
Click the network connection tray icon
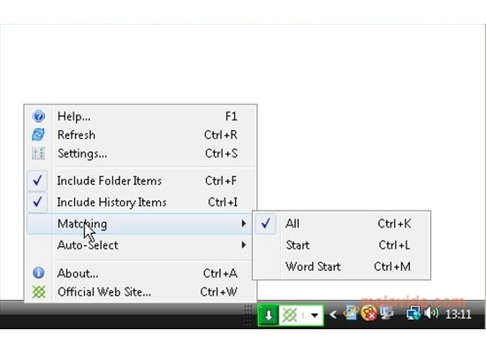pos(414,313)
